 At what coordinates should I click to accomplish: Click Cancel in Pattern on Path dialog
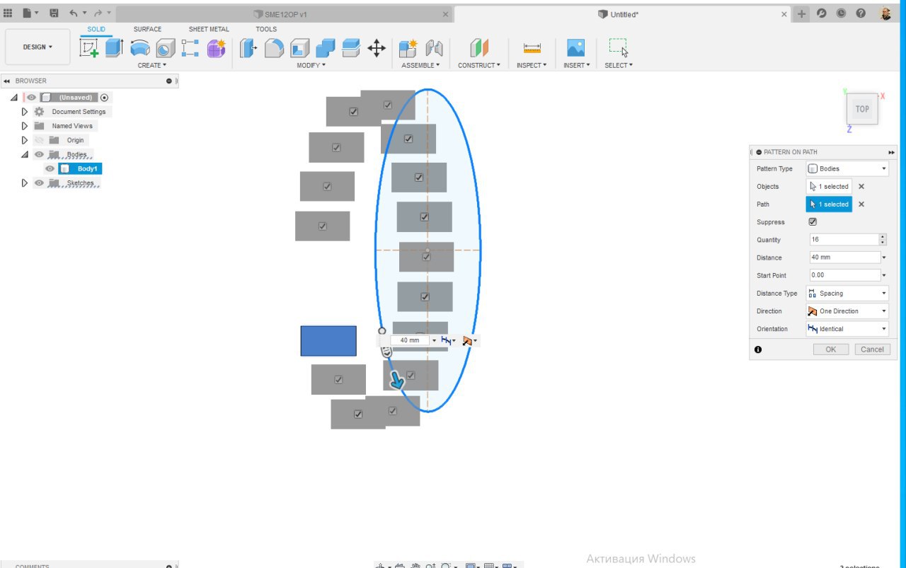click(x=872, y=349)
